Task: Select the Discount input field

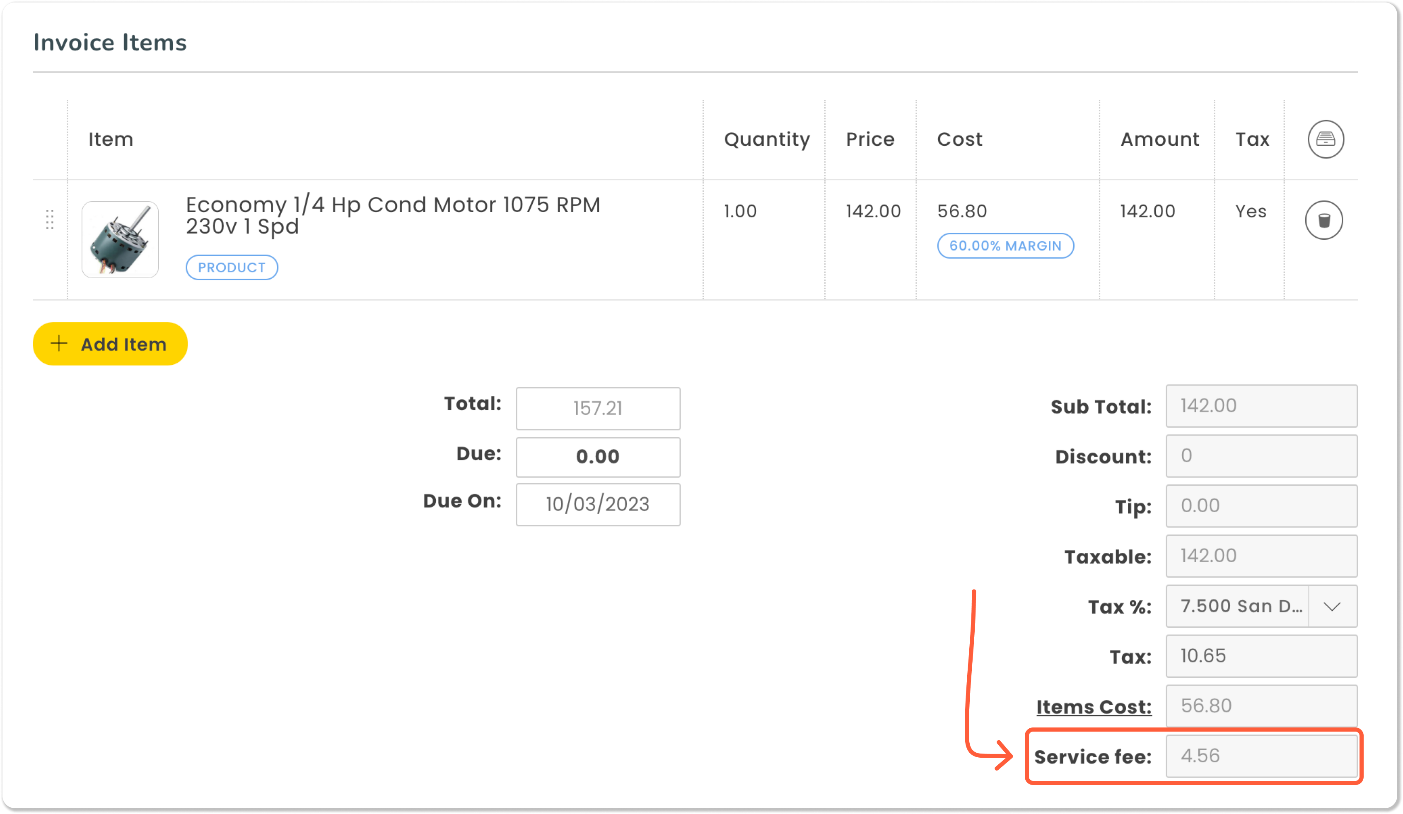Action: point(1261,456)
